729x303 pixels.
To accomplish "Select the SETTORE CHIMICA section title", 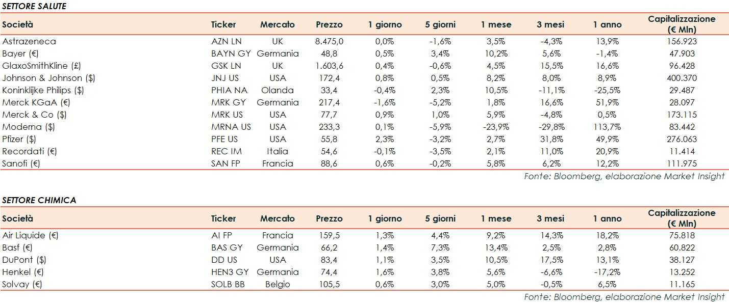I will click(39, 200).
